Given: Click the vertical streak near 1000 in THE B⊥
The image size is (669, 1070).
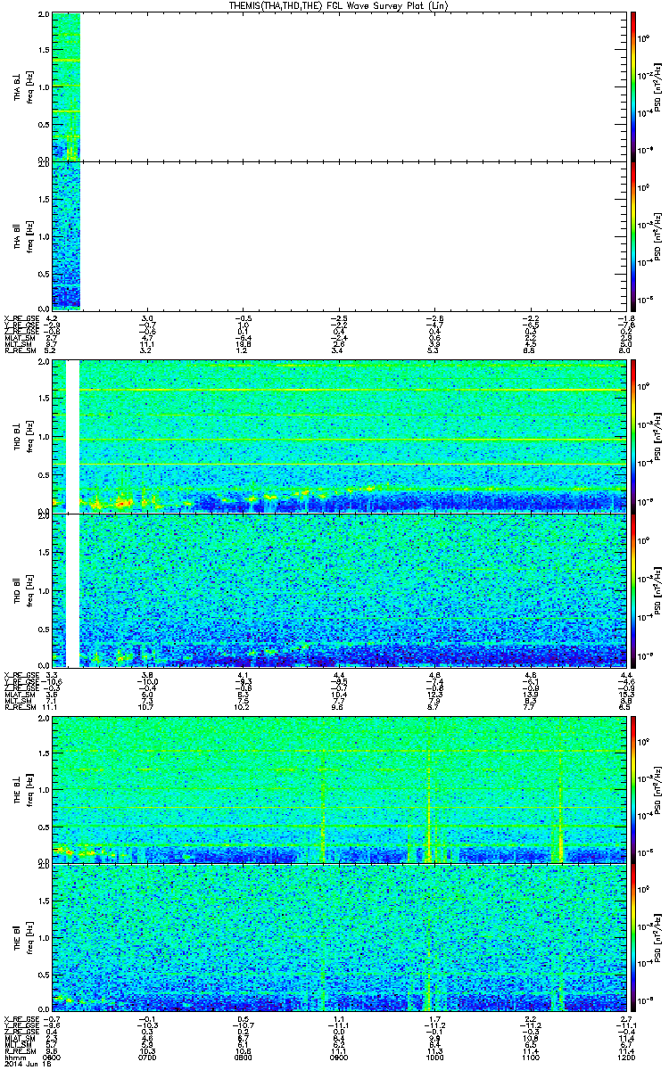Looking at the screenshot, I should point(429,788).
